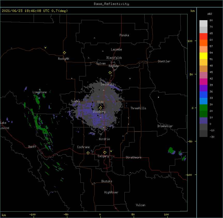Select the red swatch between 65 and 60

[203, 37]
